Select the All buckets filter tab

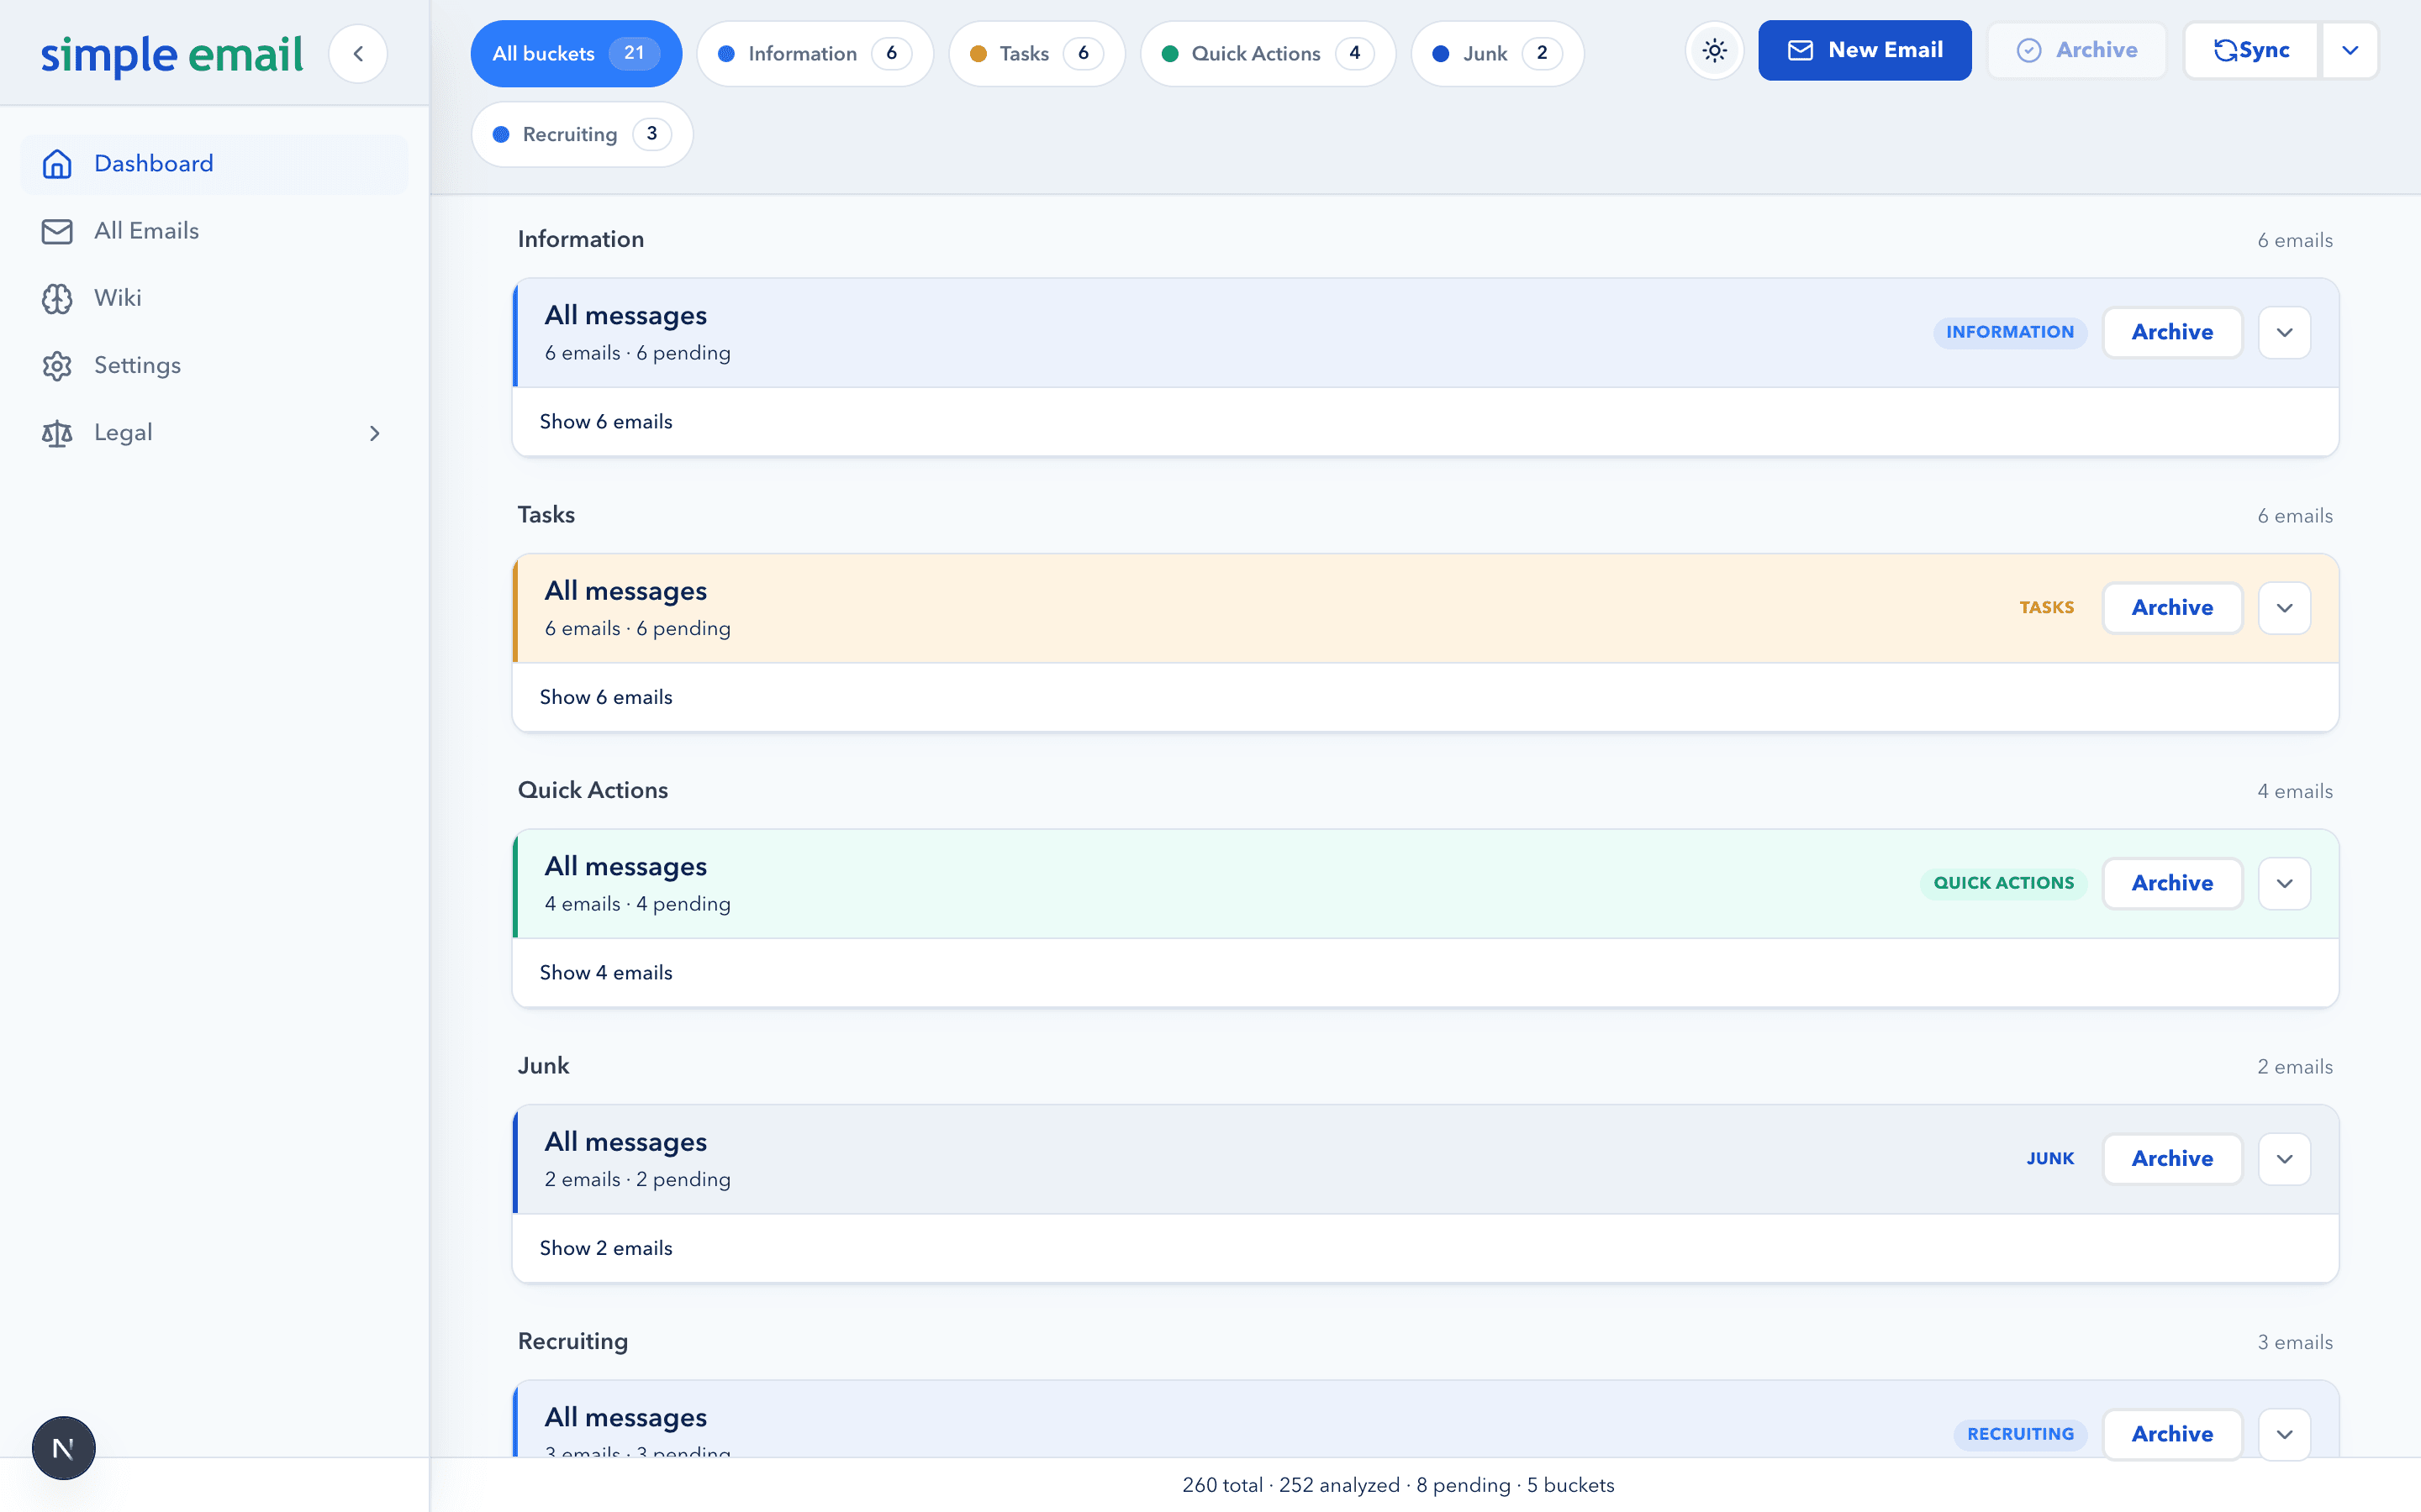coord(576,54)
